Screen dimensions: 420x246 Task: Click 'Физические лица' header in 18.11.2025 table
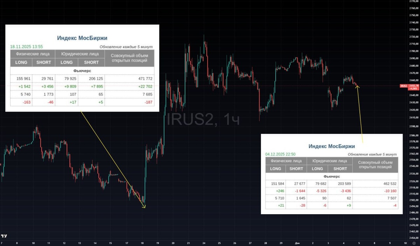tap(33, 54)
